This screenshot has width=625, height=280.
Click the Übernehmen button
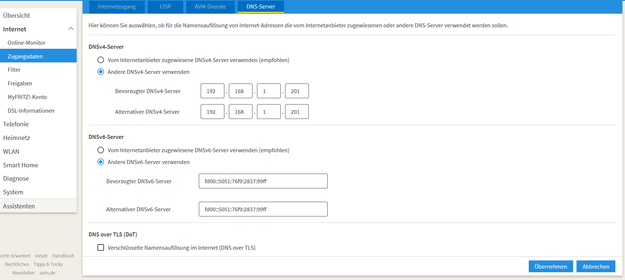551,266
